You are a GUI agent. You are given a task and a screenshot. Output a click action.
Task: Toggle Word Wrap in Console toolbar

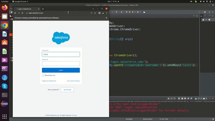click(x=185, y=98)
